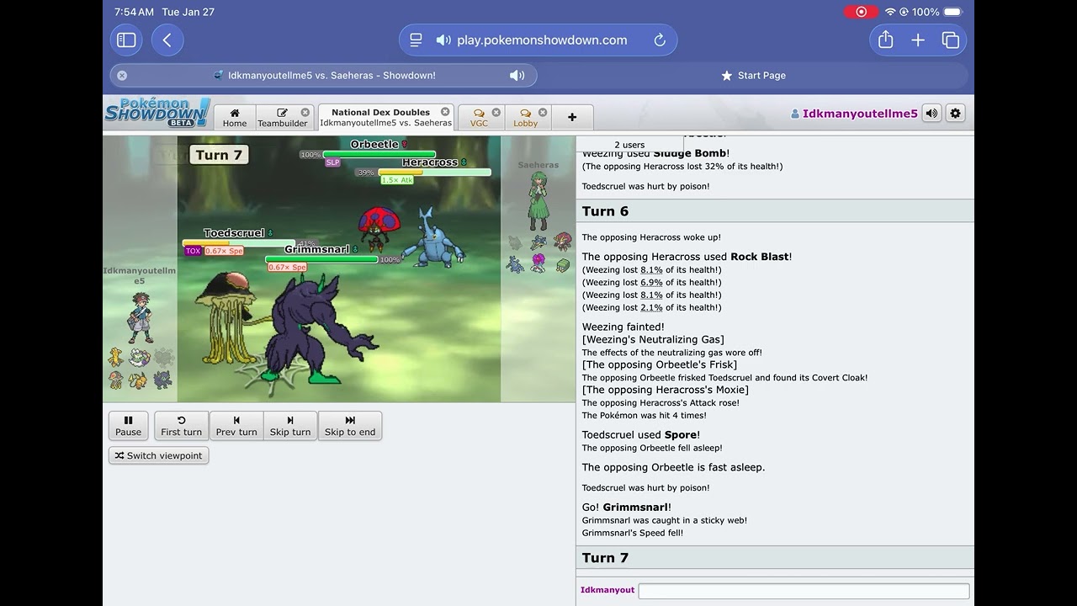Viewport: 1077px width, 606px height.
Task: Go back using Safari's back arrow
Action: click(167, 40)
